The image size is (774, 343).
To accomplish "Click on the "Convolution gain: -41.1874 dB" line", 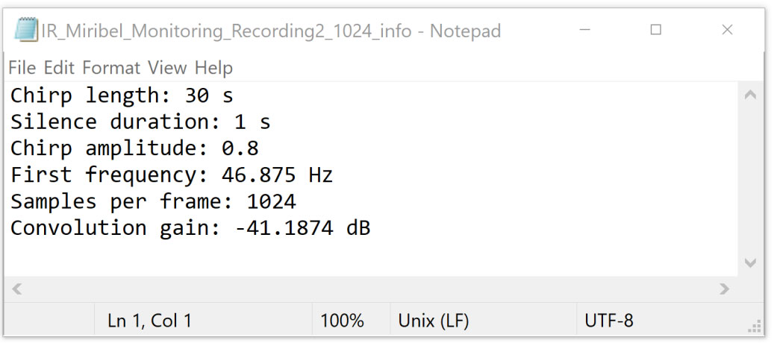I will (190, 227).
